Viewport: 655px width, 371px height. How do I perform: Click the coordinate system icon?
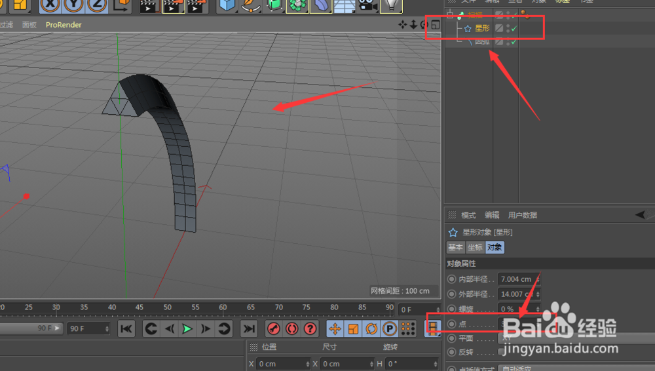click(122, 5)
